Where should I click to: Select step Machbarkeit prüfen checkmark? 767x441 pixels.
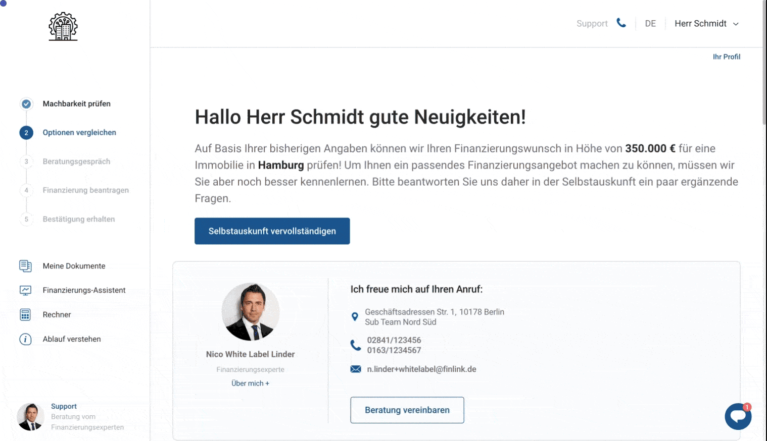[x=26, y=104]
